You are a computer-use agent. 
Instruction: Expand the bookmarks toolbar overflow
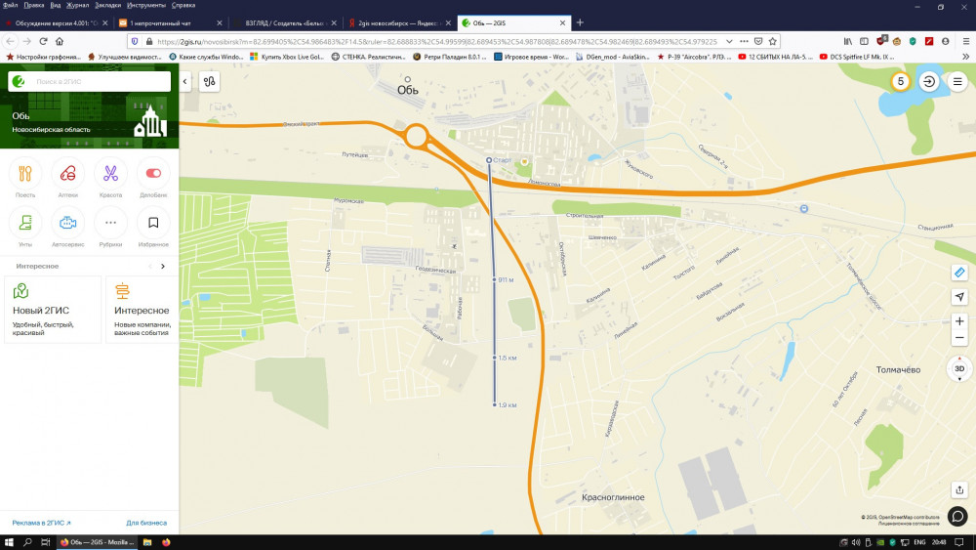point(965,57)
